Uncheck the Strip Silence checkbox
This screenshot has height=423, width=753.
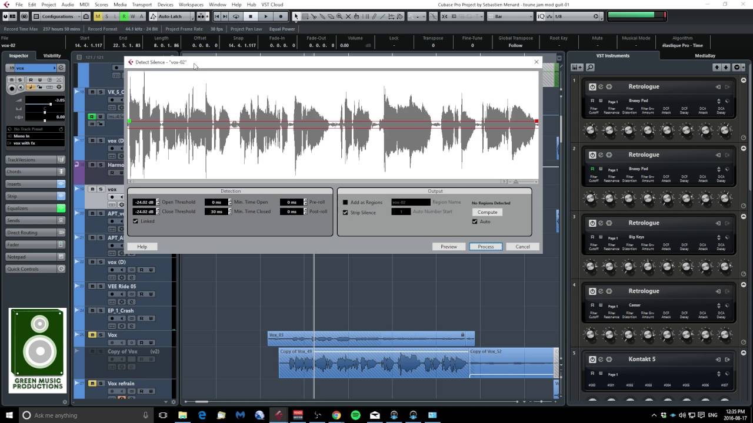click(x=345, y=212)
